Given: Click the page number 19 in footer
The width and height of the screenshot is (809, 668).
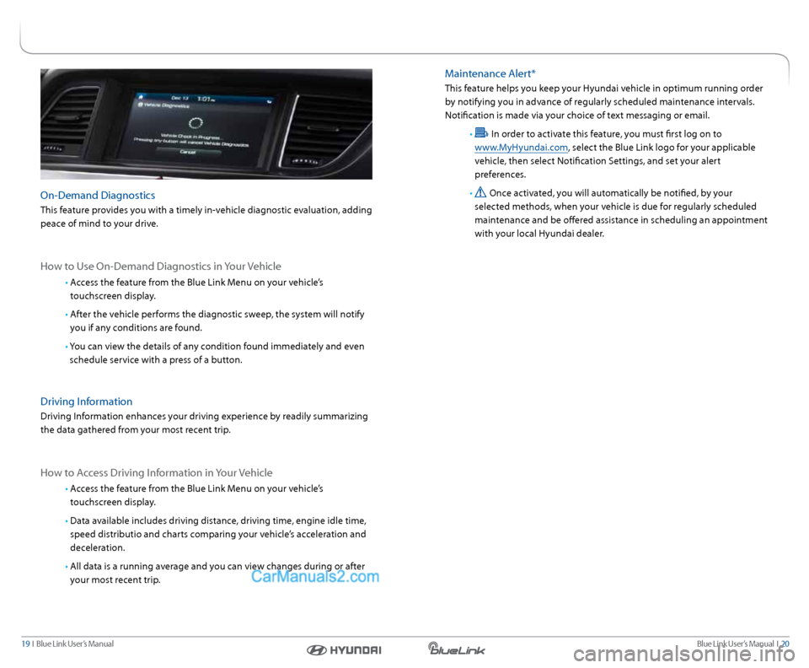Looking at the screenshot, I should [25, 644].
